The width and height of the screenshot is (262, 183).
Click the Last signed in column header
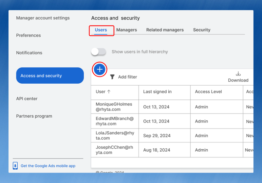point(157,92)
